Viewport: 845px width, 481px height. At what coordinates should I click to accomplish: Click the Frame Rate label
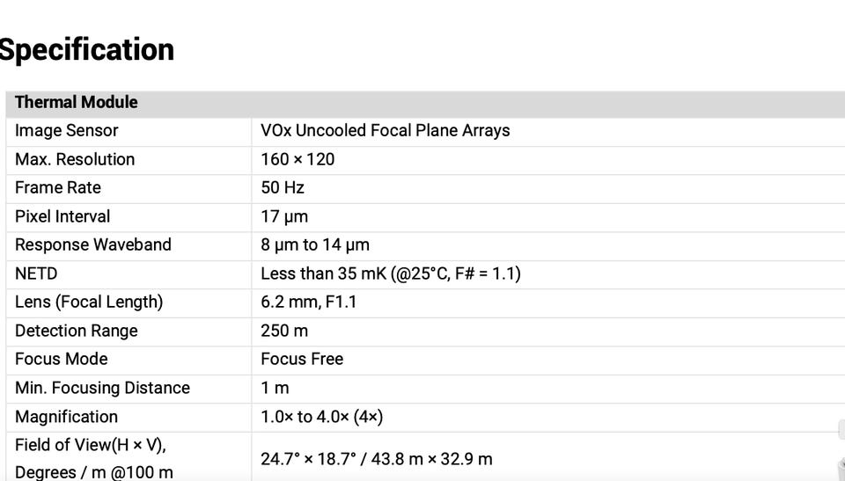(x=58, y=188)
